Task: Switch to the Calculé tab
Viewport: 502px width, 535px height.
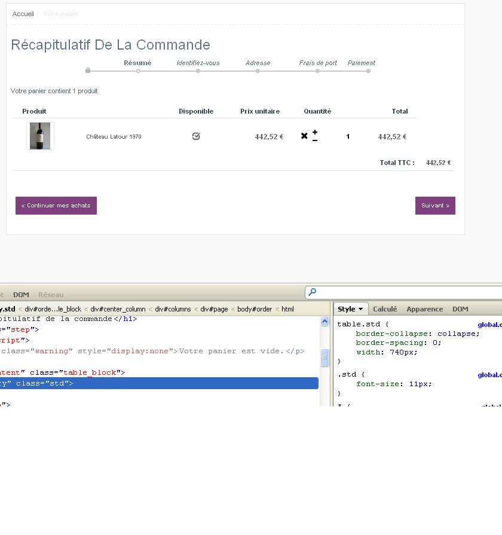Action: (385, 309)
